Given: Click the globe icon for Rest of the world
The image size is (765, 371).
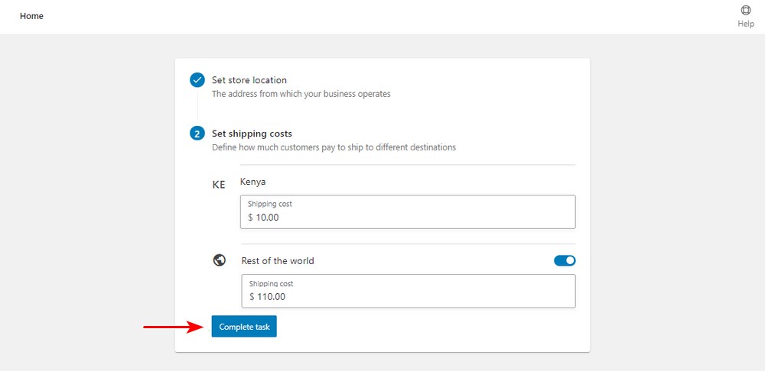Looking at the screenshot, I should click(x=220, y=260).
